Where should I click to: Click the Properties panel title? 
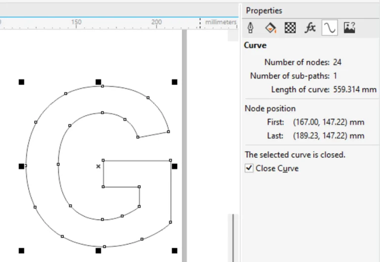[264, 10]
